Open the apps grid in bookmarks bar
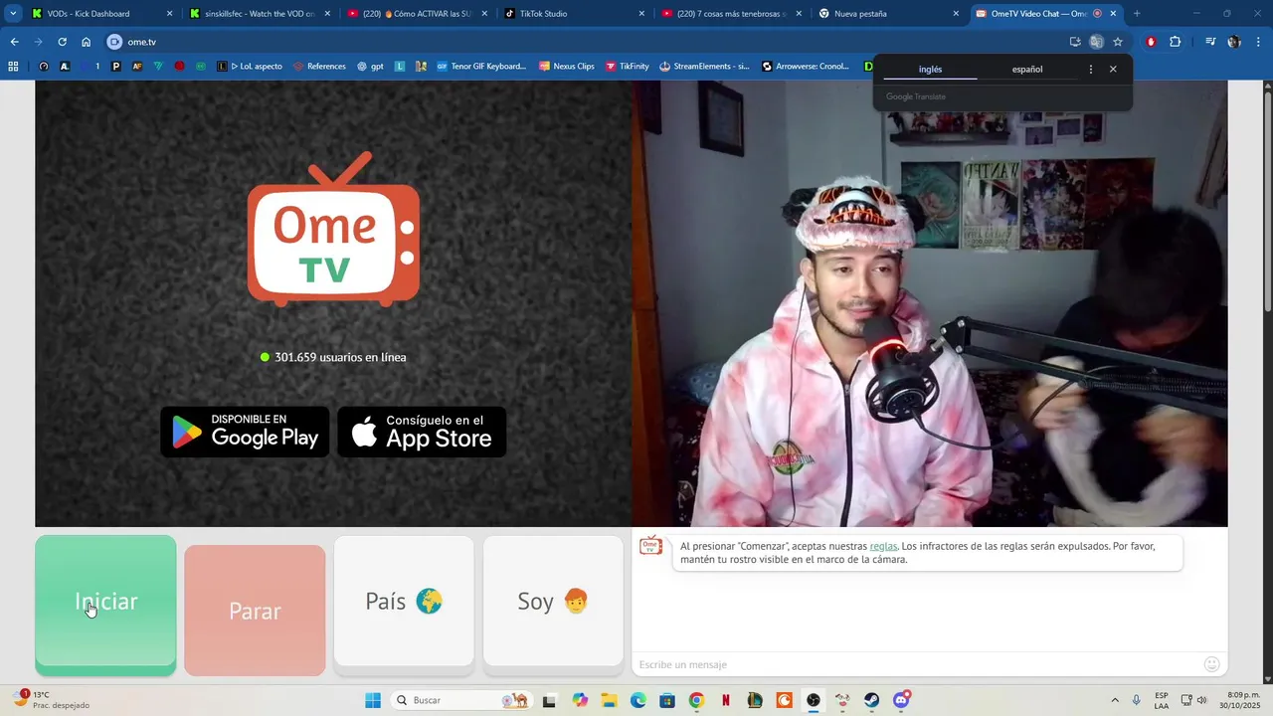Viewport: 1273px width, 716px height. point(13,67)
